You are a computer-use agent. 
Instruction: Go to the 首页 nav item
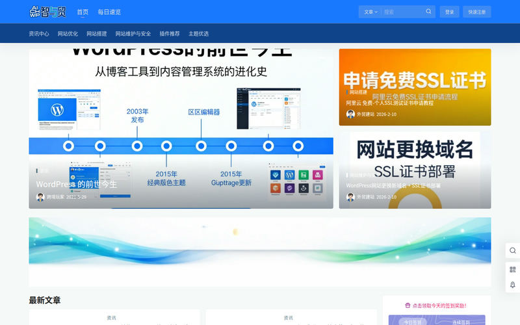[83, 12]
